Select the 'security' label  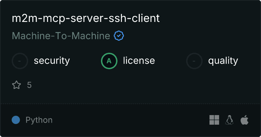tap(52, 61)
